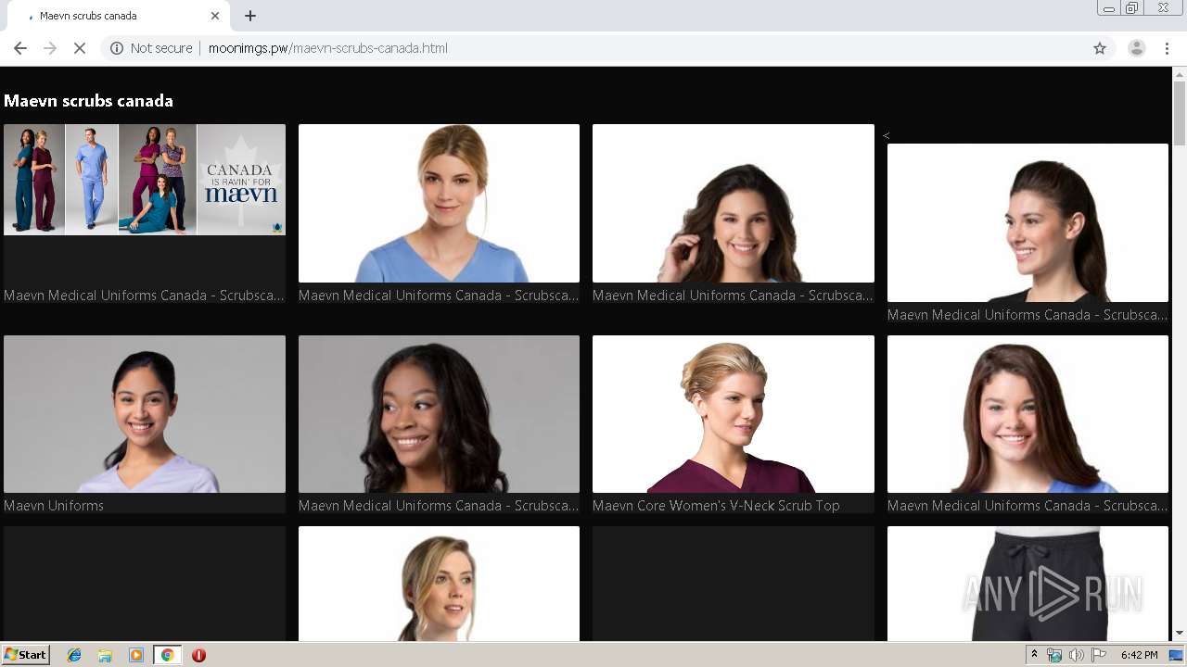Click the show desktop tray icon
Image resolution: width=1187 pixels, height=667 pixels.
[x=1176, y=655]
